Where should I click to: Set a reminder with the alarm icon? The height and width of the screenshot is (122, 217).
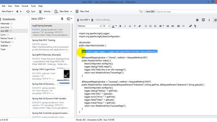pyautogui.click(x=197, y=20)
